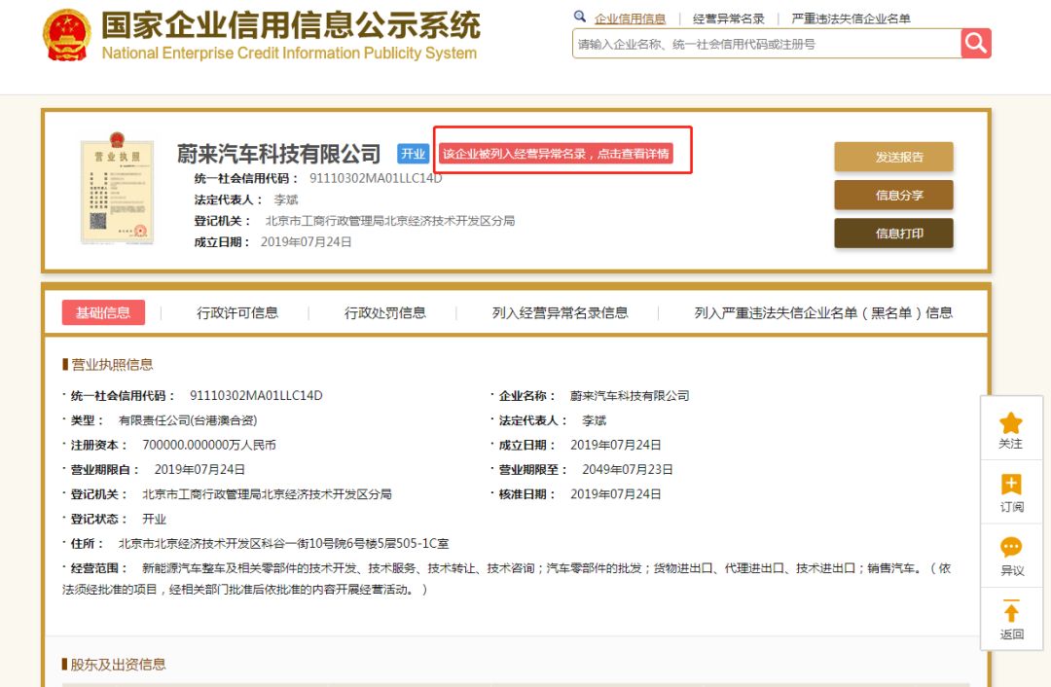Click the 登记状态 value 开业
Viewport: 1051px width, 687px height.
(154, 519)
